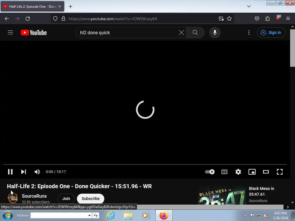Go to YouTube home via logo

pos(34,33)
